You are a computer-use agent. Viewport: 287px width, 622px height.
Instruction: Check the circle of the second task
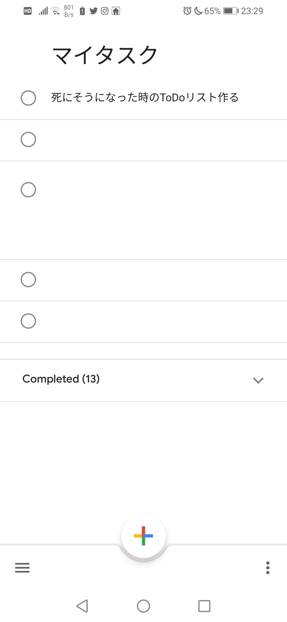[x=28, y=139]
